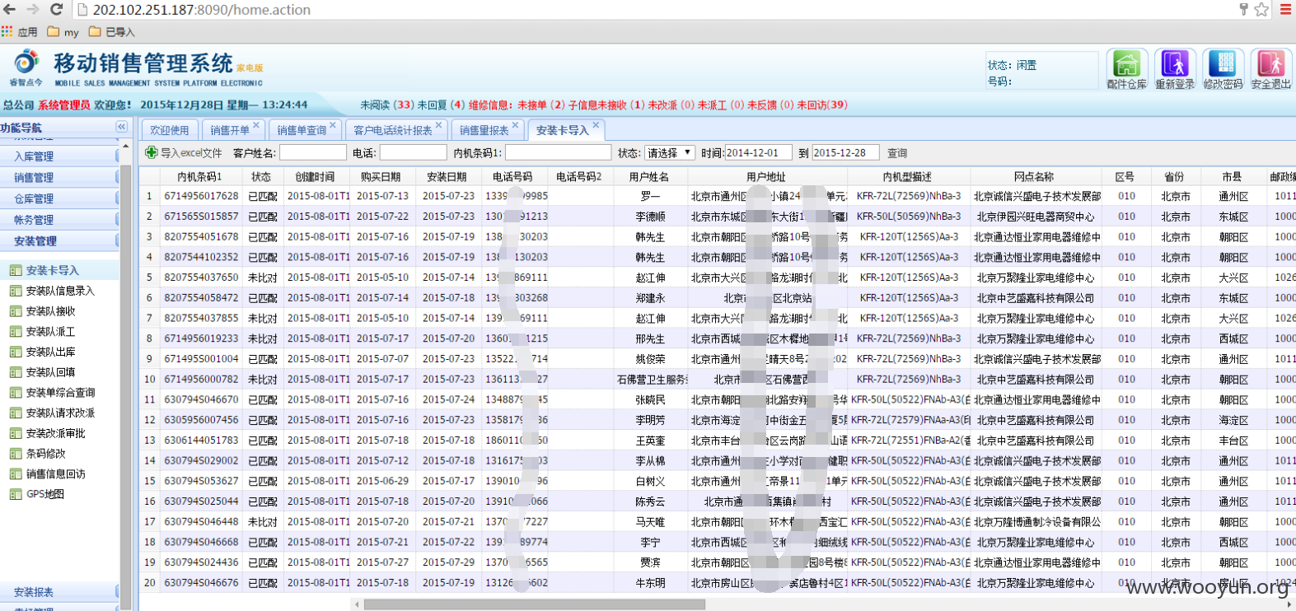Collapse the 安装管理 accordion section
The height and width of the screenshot is (611, 1296).
[59, 241]
